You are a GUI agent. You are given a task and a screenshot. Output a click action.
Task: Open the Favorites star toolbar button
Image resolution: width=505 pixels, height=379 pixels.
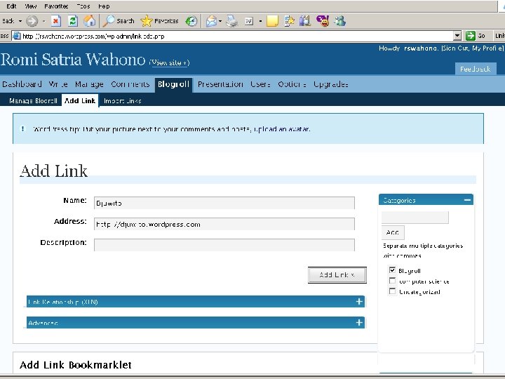click(x=159, y=21)
